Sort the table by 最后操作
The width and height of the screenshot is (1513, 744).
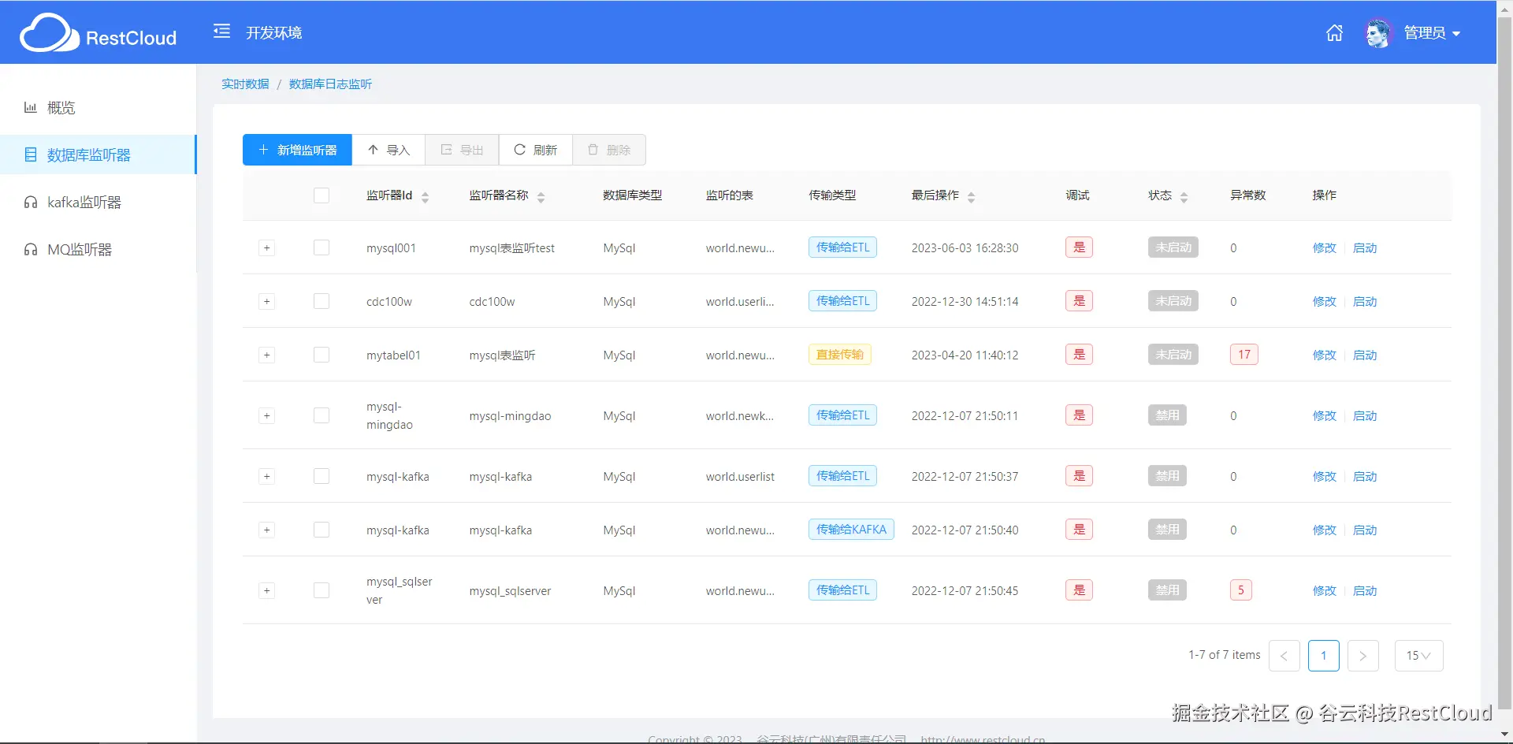(972, 197)
